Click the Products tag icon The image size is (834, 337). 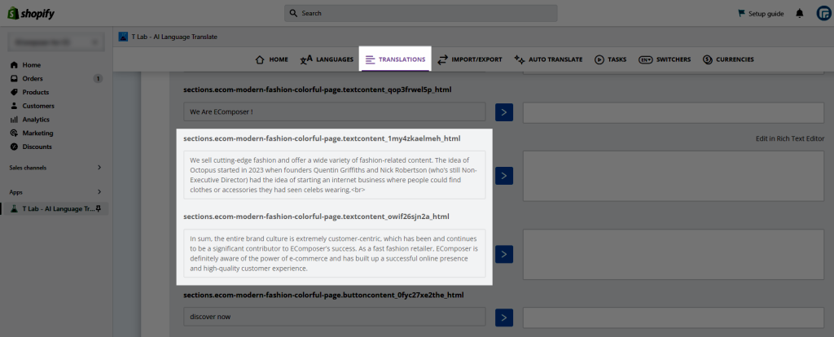(15, 92)
